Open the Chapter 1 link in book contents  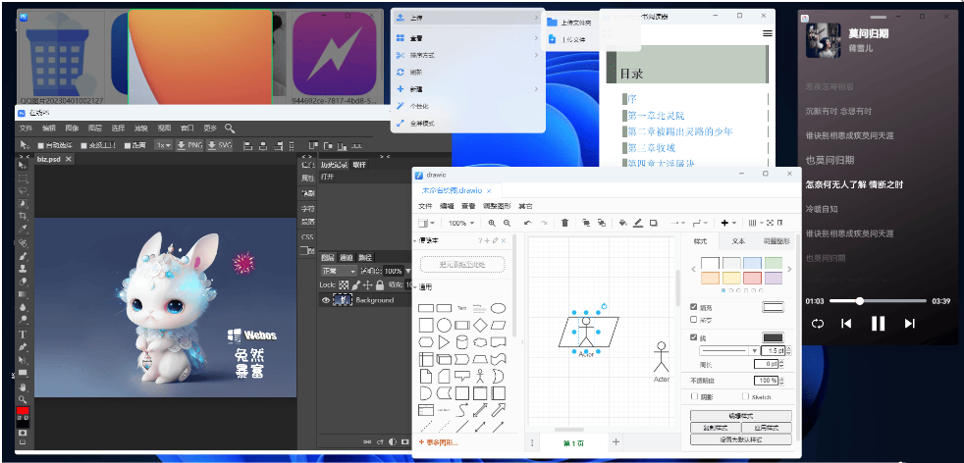click(656, 116)
